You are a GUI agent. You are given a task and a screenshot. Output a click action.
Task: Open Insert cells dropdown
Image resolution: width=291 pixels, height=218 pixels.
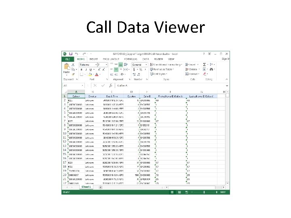(192, 65)
